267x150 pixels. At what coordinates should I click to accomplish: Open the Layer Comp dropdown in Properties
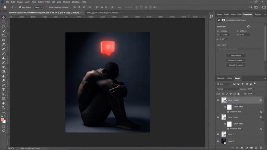pyautogui.click(x=239, y=49)
